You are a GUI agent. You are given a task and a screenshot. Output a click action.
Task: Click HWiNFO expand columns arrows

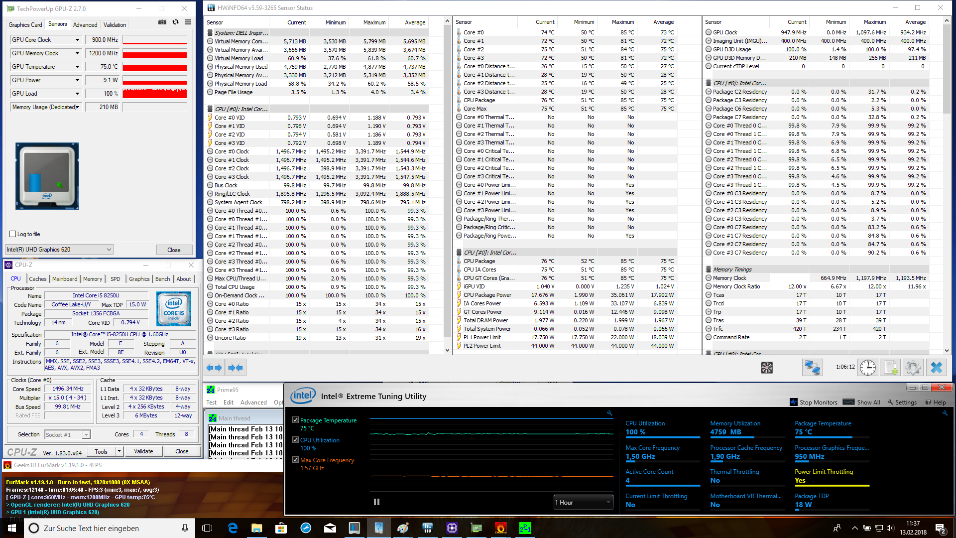click(x=214, y=368)
